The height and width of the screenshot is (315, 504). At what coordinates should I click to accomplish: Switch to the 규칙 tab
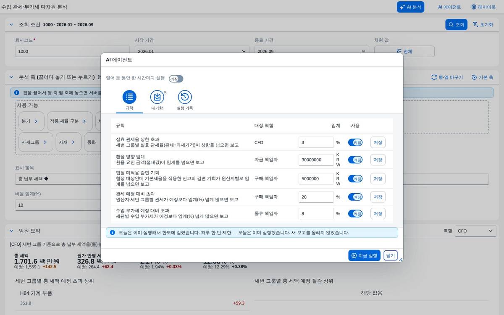coord(129,101)
